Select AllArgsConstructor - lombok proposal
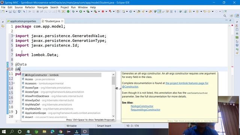Screen dimensions: 240x135 coord(61,75)
